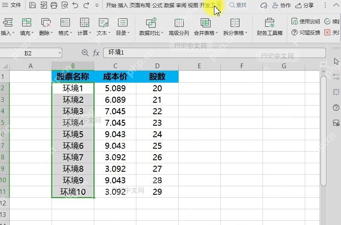Viewport: 341px width, 225px height.
Task: Select column B header
Action: 73,66
